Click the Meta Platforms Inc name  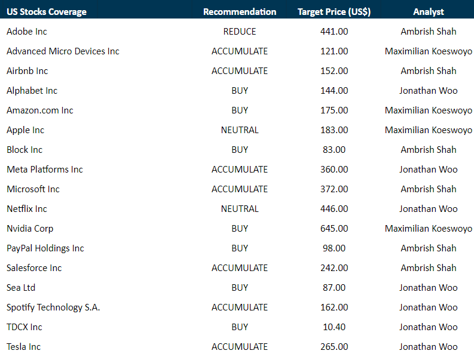(x=45, y=169)
